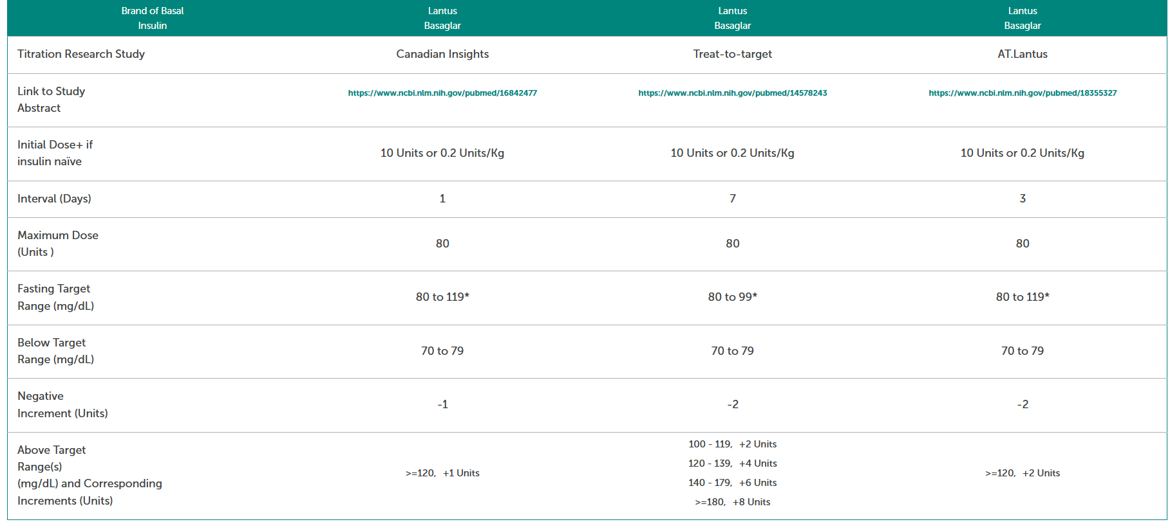Click the Titration Research Study row label
Image resolution: width=1170 pixels, height=522 pixels.
pyautogui.click(x=81, y=54)
